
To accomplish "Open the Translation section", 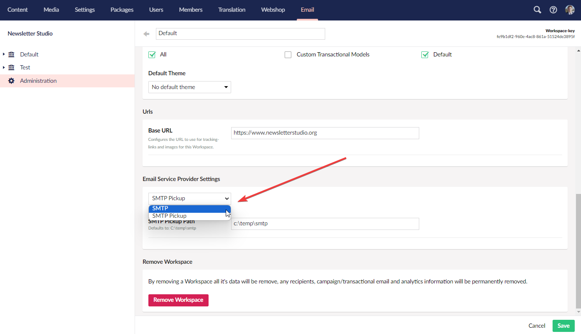I will [x=232, y=10].
